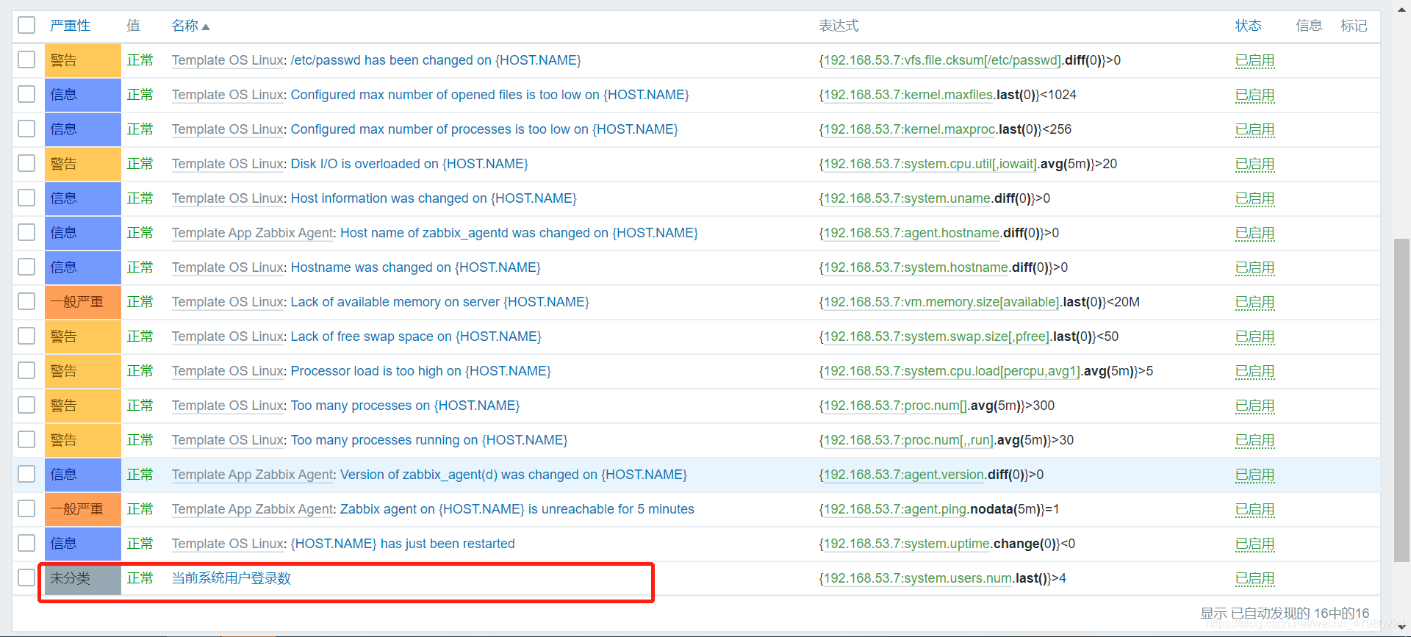Open Template App Zabbix Agent link in hostname row
Image resolution: width=1411 pixels, height=637 pixels.
[253, 233]
